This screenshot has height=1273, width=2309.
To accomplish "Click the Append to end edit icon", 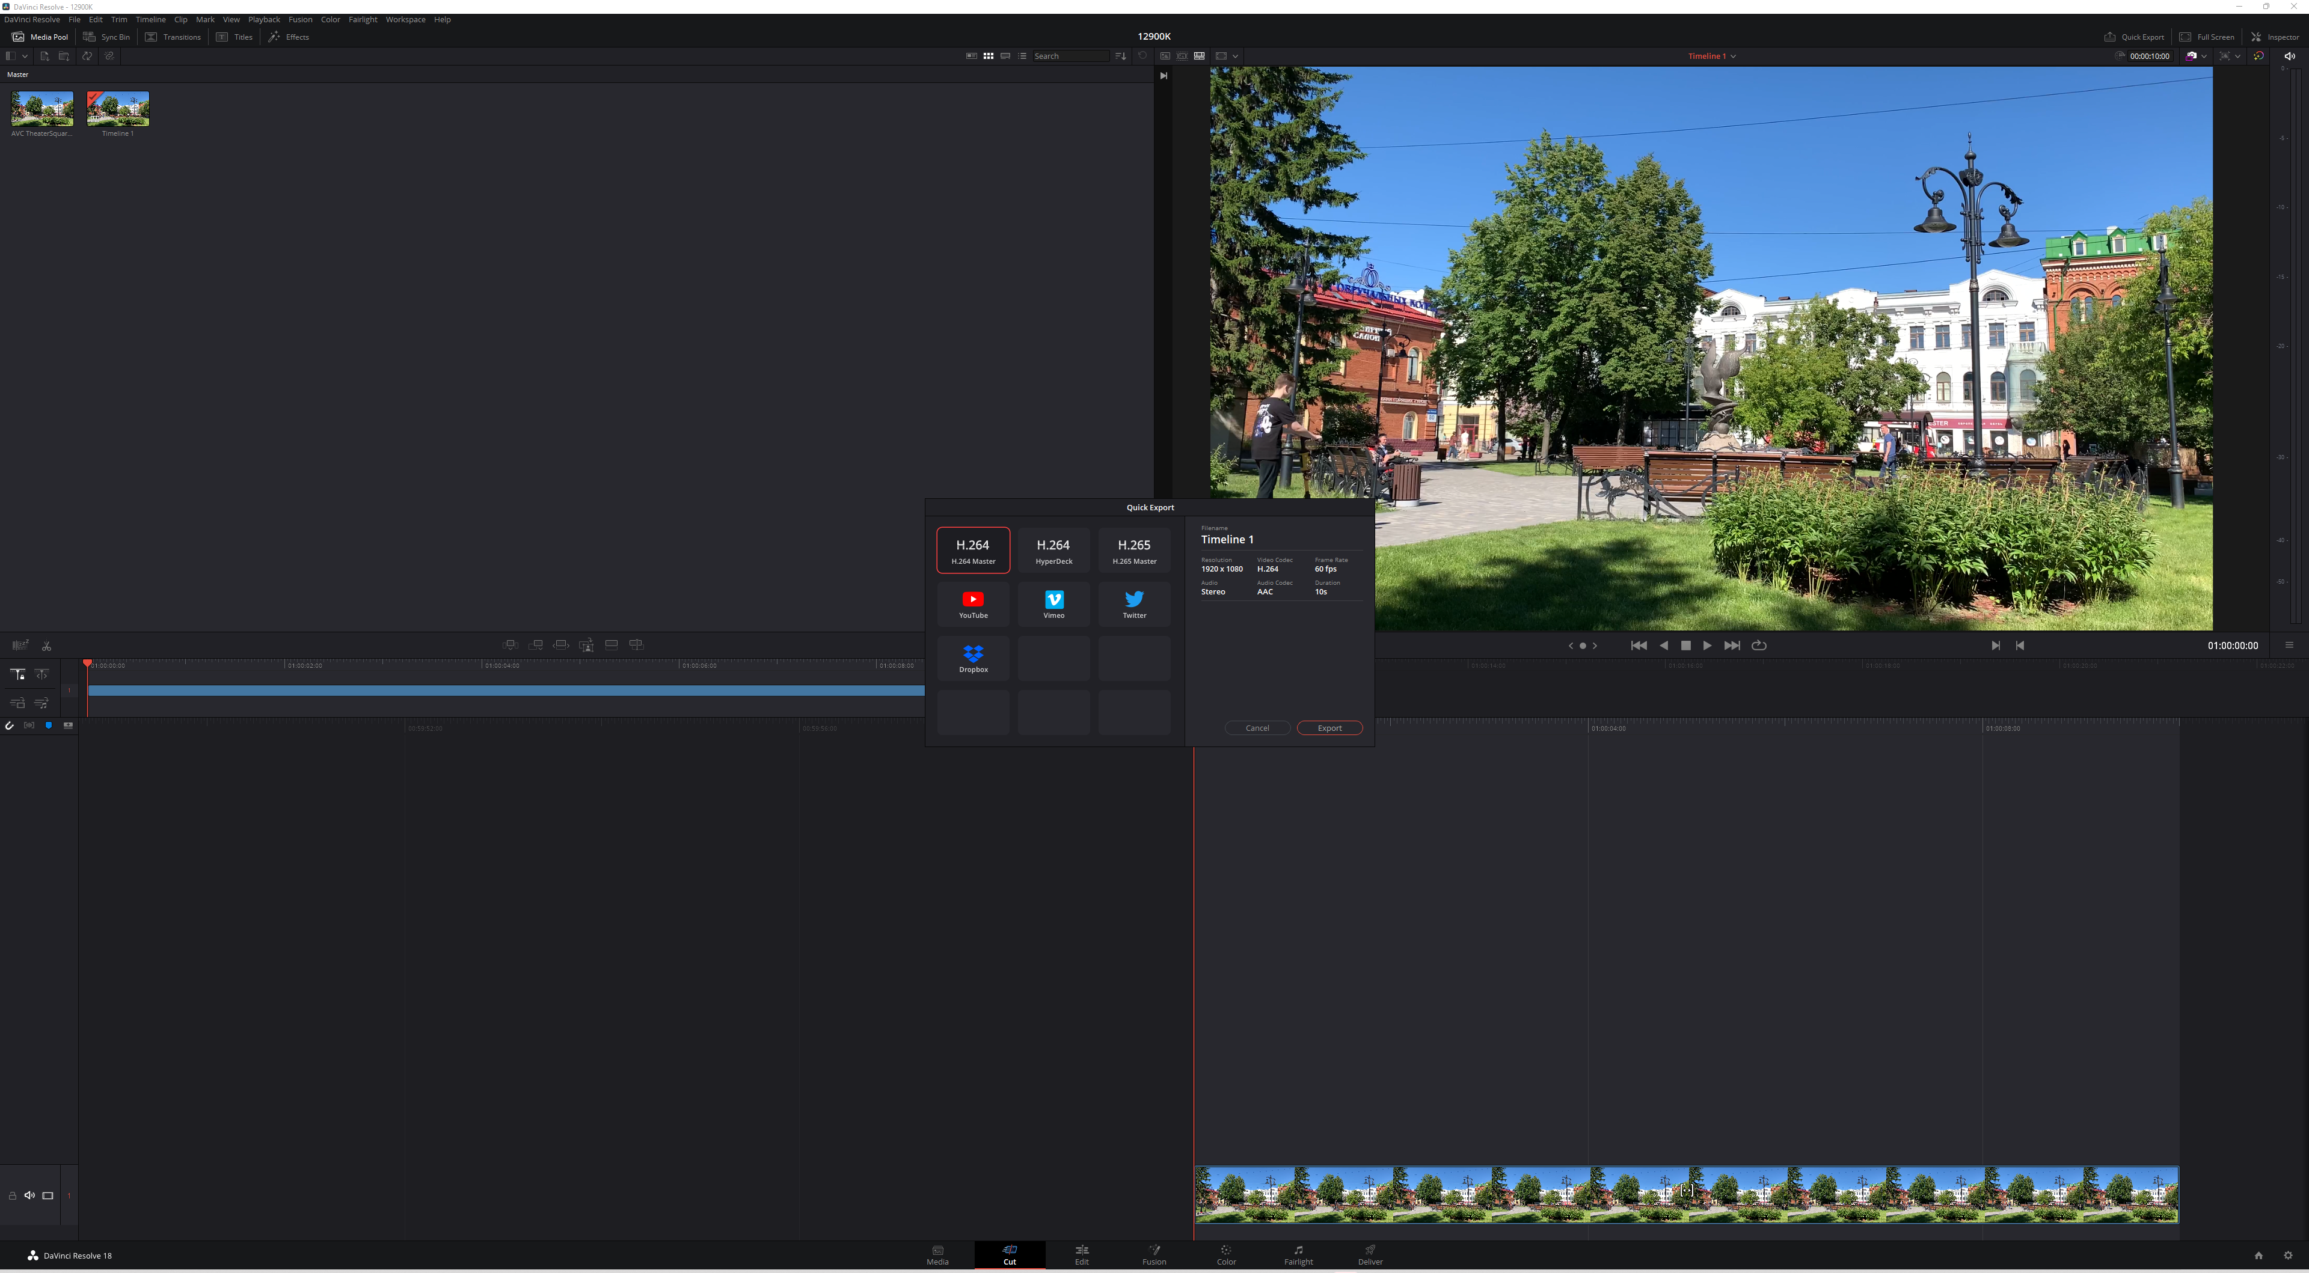I will tap(536, 644).
